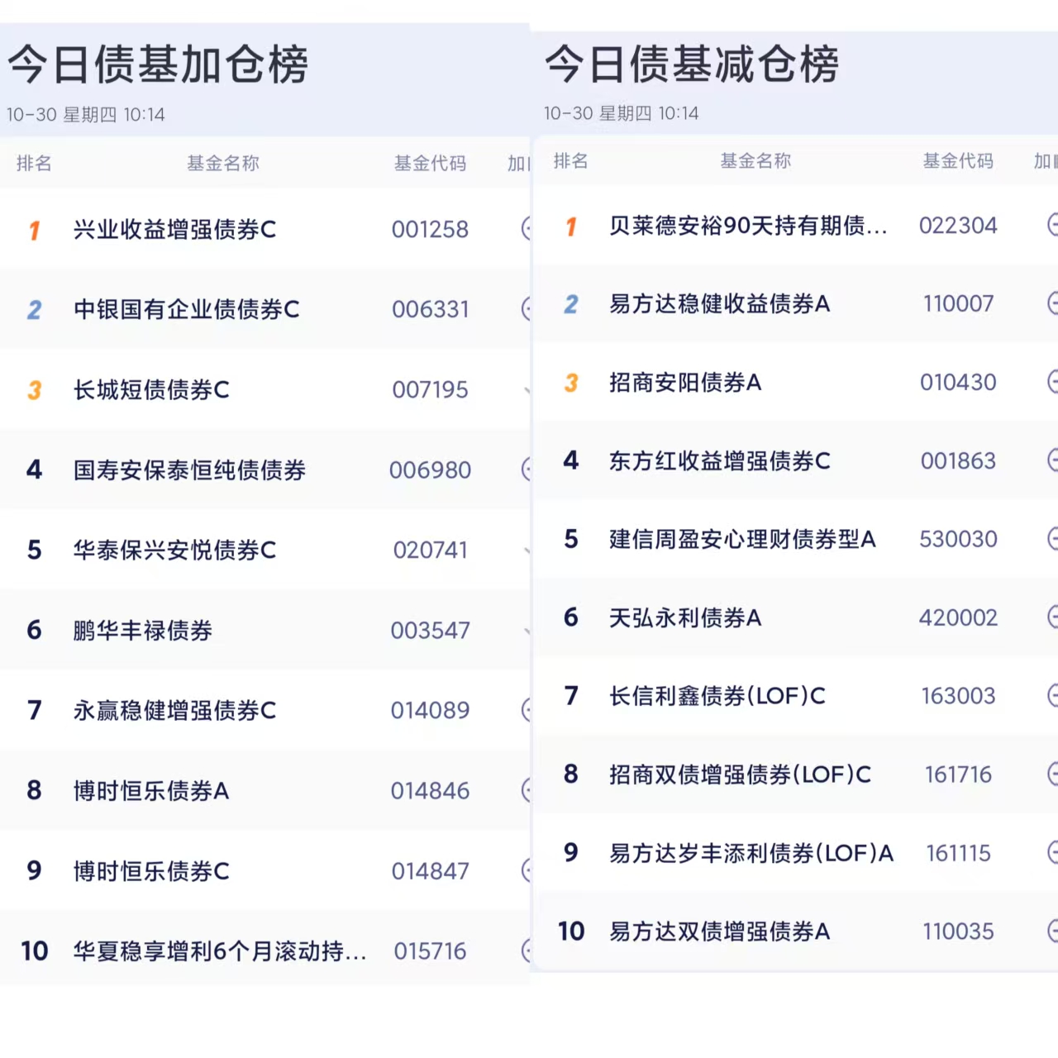Select the 建信周盈安心理财债券型A row

tap(796, 539)
